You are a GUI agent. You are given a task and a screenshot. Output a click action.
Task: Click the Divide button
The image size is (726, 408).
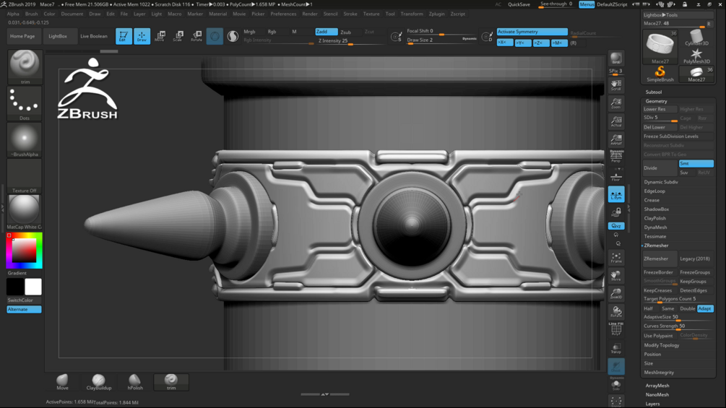(660, 168)
